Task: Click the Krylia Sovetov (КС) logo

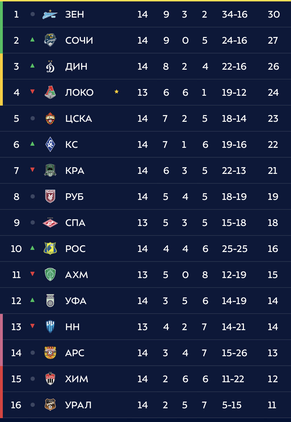Action: pos(50,145)
